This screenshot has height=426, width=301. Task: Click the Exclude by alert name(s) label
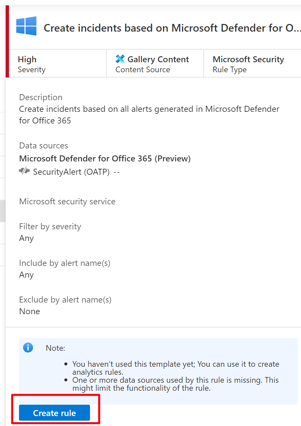coord(65,300)
